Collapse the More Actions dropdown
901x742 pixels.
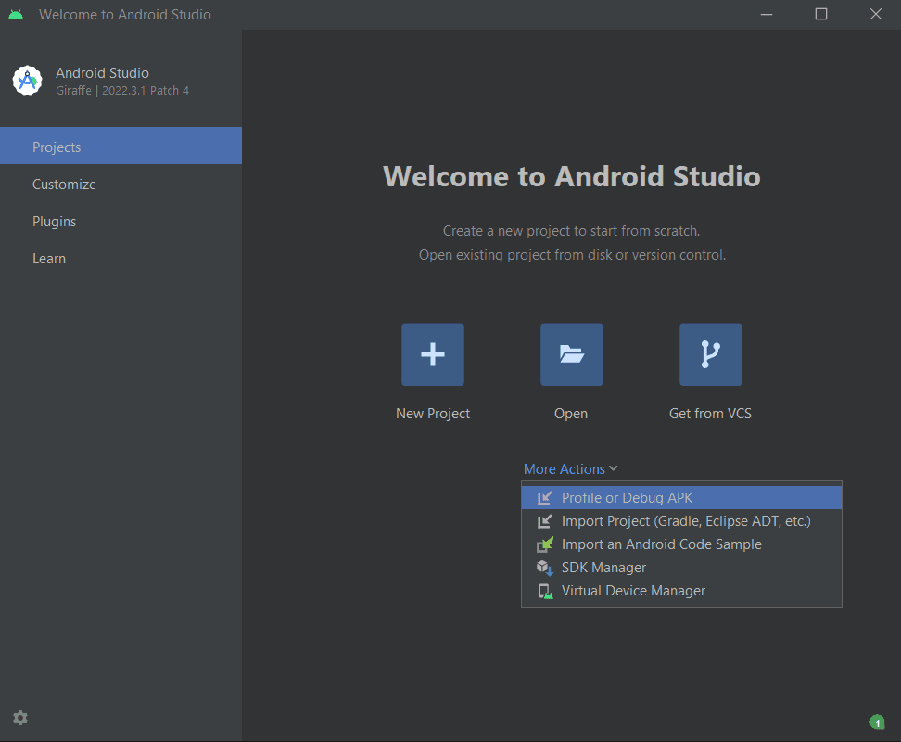pos(571,469)
